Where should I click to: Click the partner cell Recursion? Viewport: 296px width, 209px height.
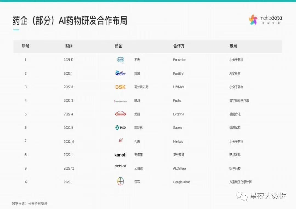[180, 60]
